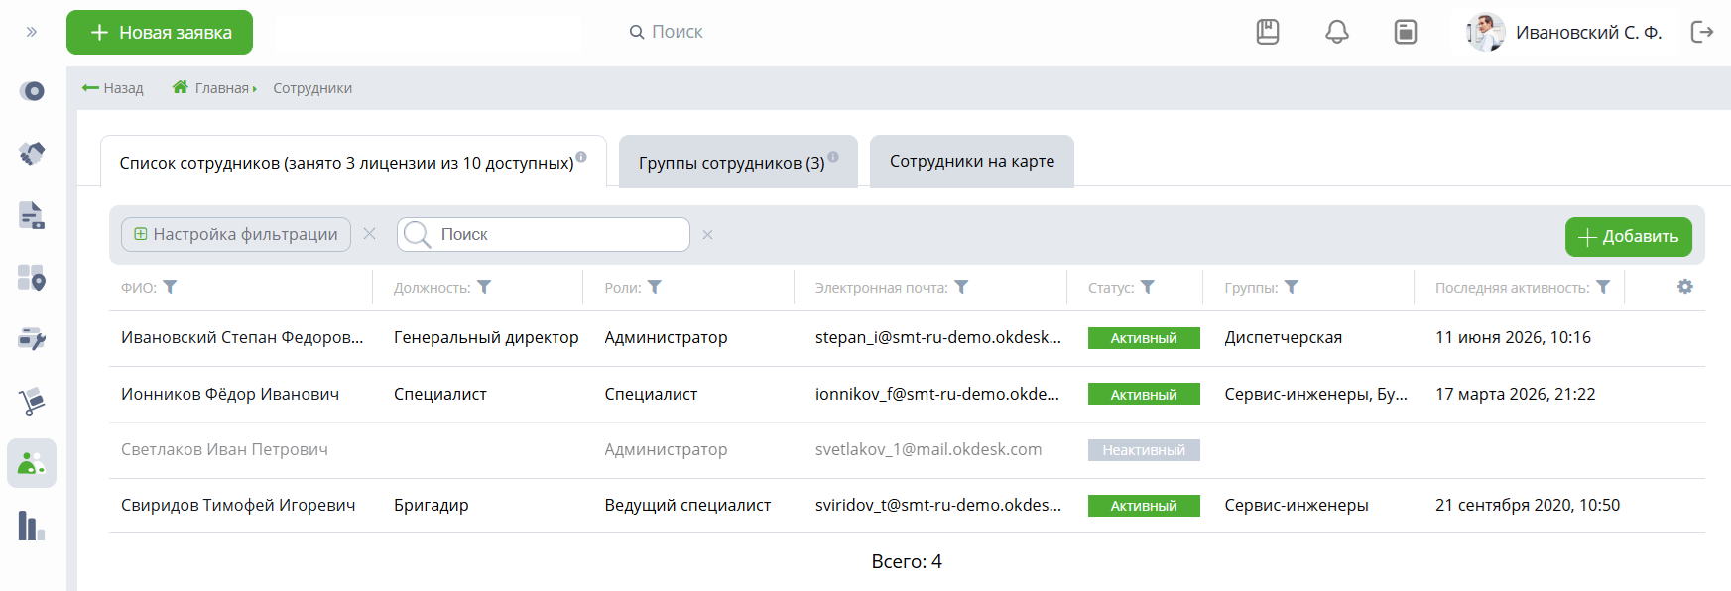Screen dimensions: 1731x591
Task: Open employee Ивановский Степан Федорович
Action: tap(242, 338)
